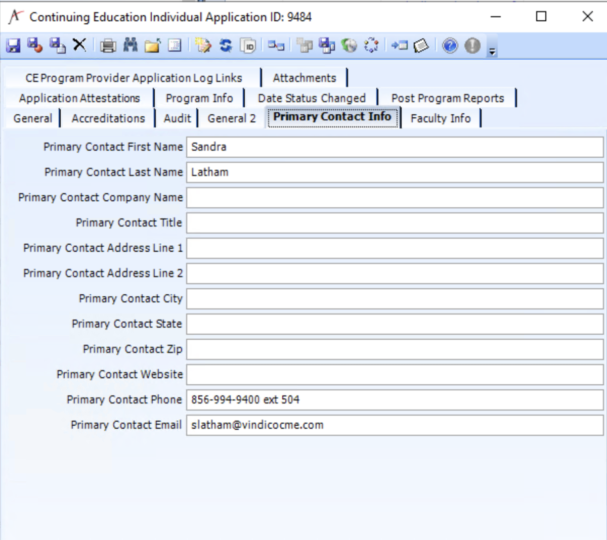Click the Help question mark icon
Image resolution: width=607 pixels, height=540 pixels.
[x=449, y=45]
